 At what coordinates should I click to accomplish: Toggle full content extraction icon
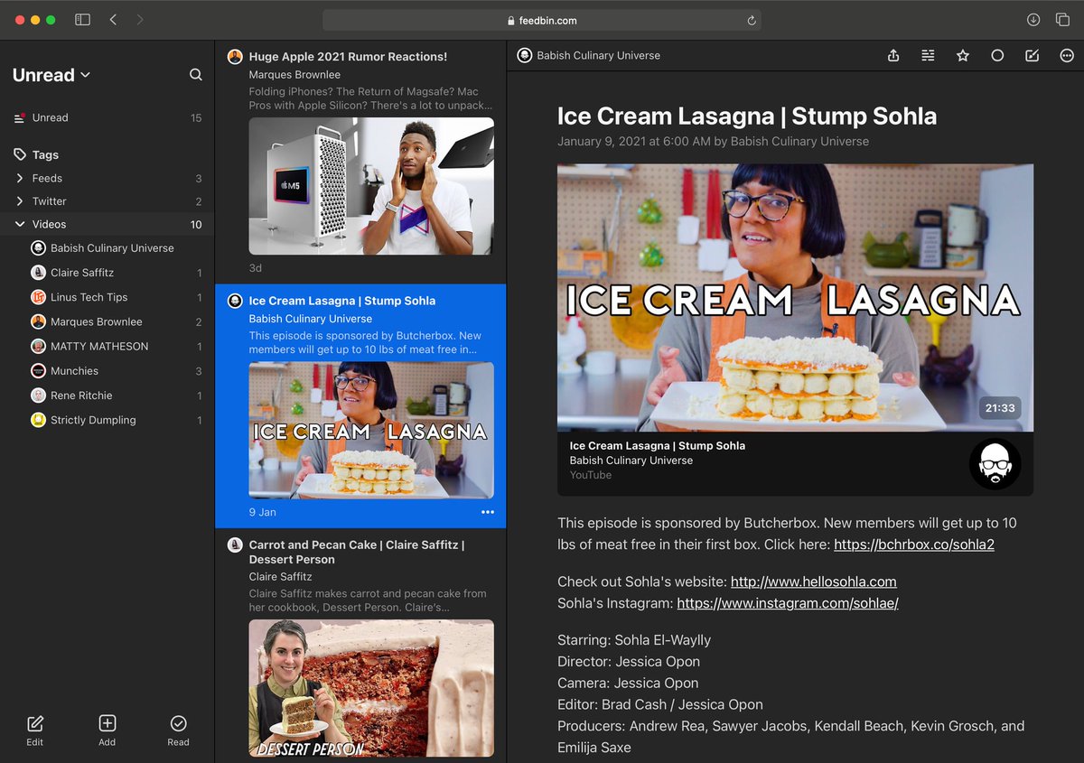(928, 55)
